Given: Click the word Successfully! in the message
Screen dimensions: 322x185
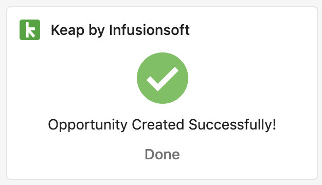Looking at the screenshot, I should 232,125.
